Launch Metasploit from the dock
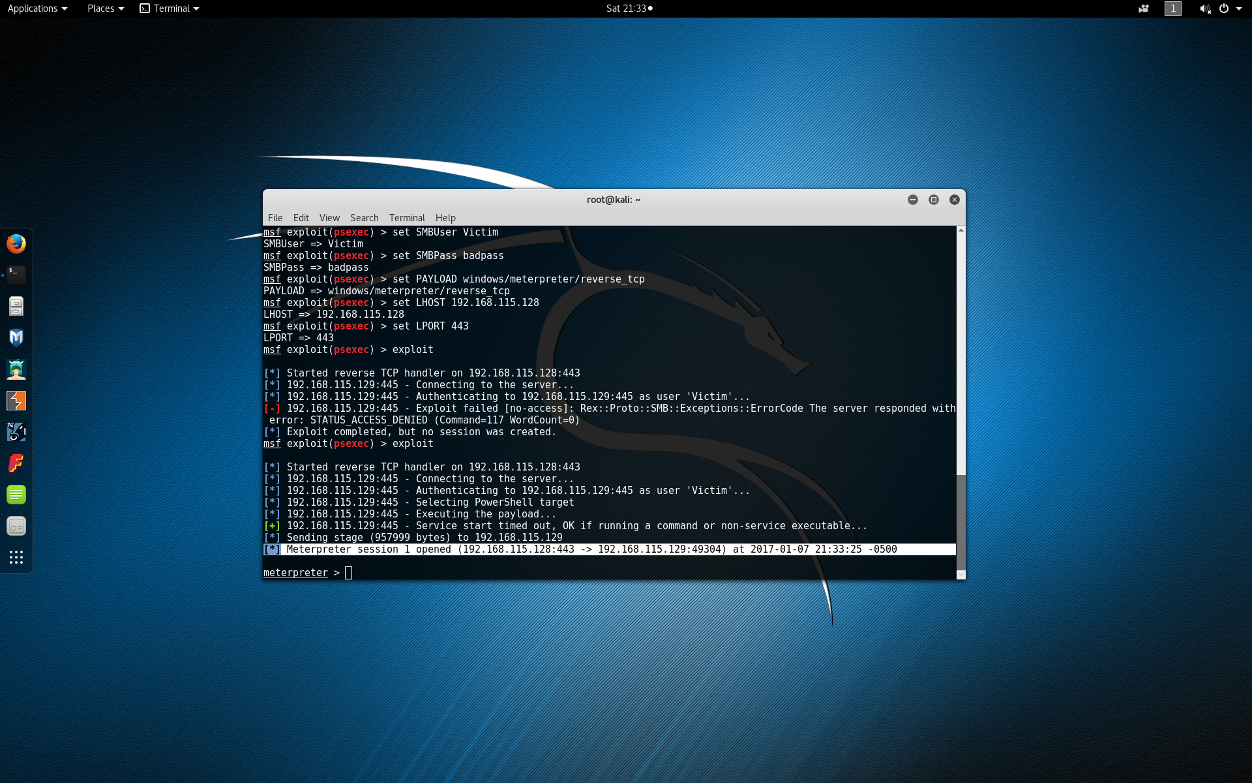The width and height of the screenshot is (1252, 783). (16, 337)
